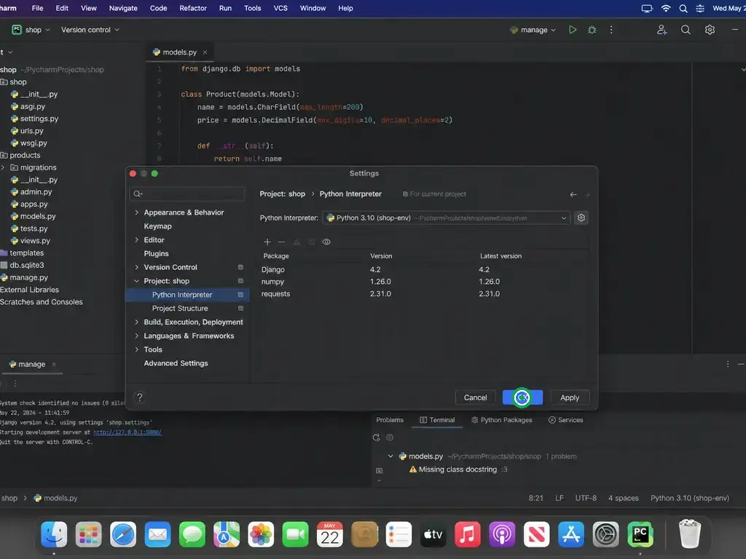Close the manage run tab
746x559 pixels.
[x=54, y=364]
